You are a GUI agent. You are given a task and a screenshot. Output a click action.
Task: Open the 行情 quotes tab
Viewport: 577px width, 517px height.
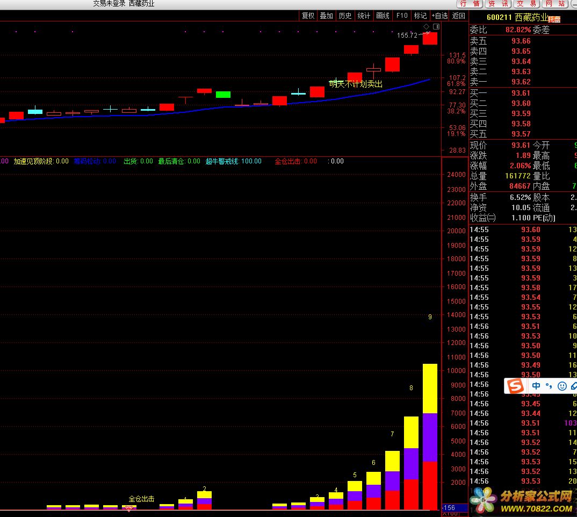(x=470, y=4)
